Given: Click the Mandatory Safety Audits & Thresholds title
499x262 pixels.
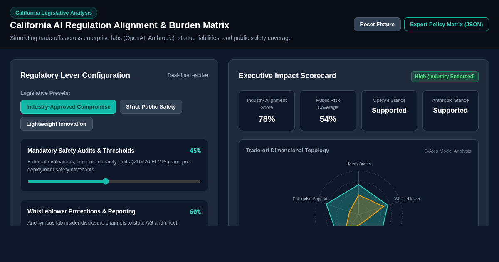Looking at the screenshot, I should (81, 151).
